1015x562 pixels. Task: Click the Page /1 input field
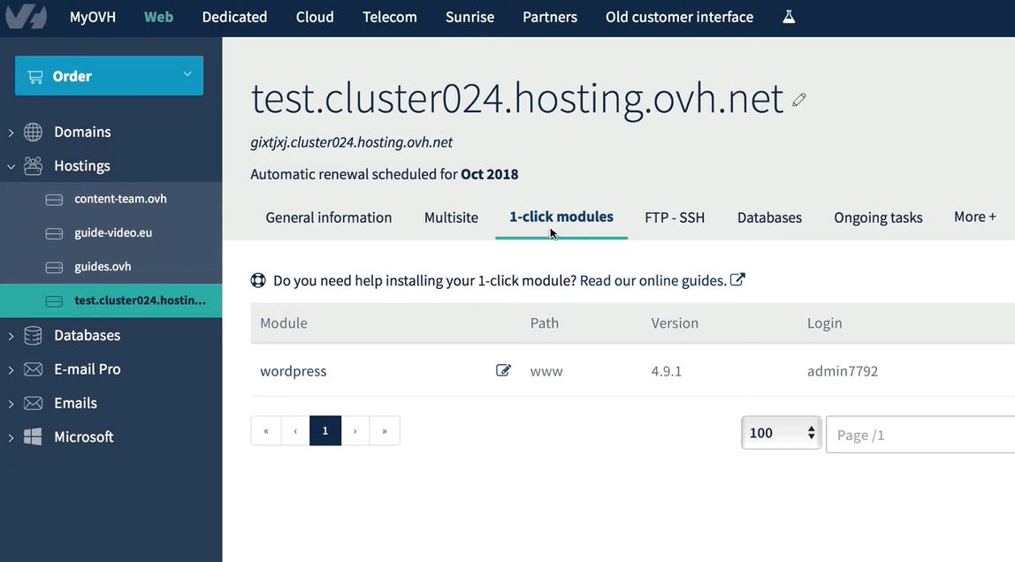[920, 435]
